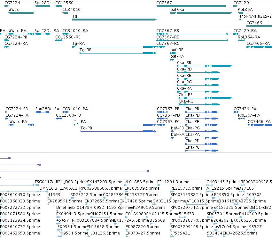Click the RpL36A-PA protein label
The width and height of the screenshot is (272, 238).
tap(249, 115)
